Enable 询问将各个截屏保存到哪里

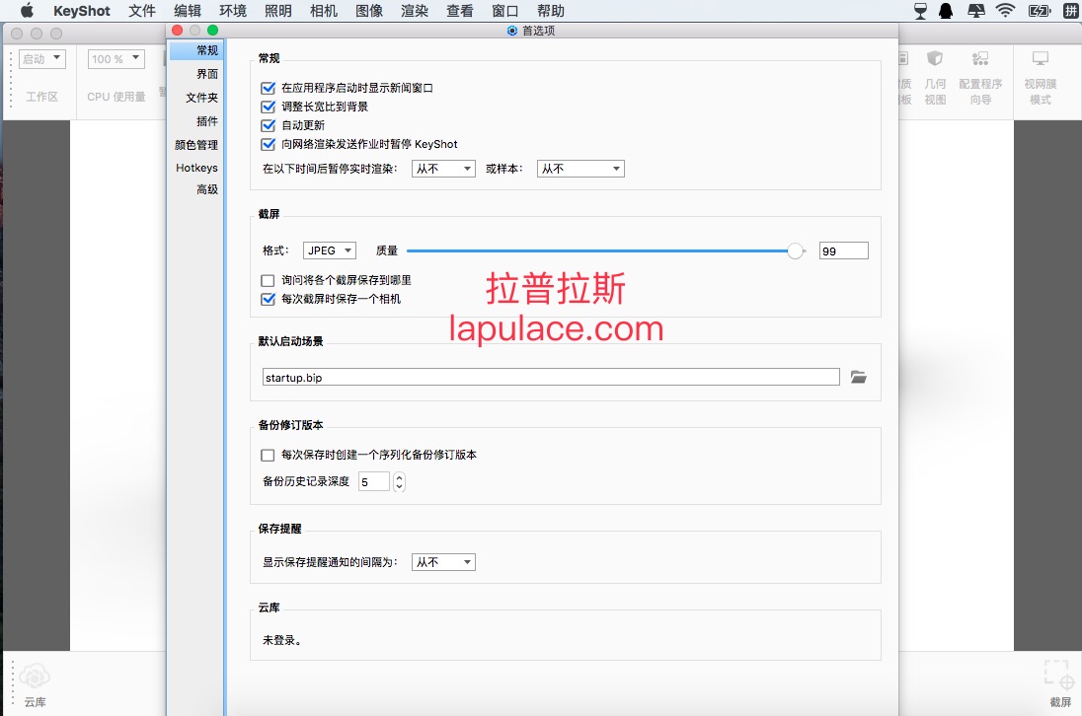tap(268, 280)
